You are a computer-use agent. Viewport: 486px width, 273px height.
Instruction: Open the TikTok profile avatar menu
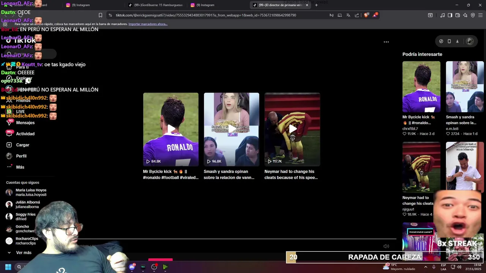pyautogui.click(x=470, y=41)
